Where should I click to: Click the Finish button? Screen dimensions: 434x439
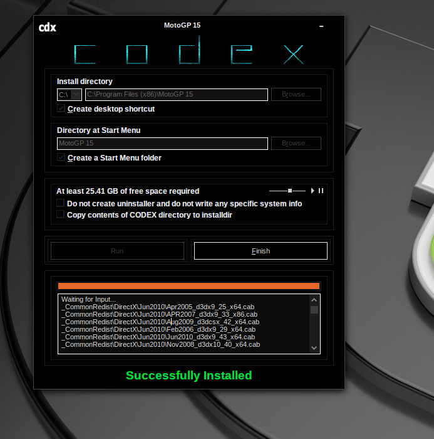(261, 251)
